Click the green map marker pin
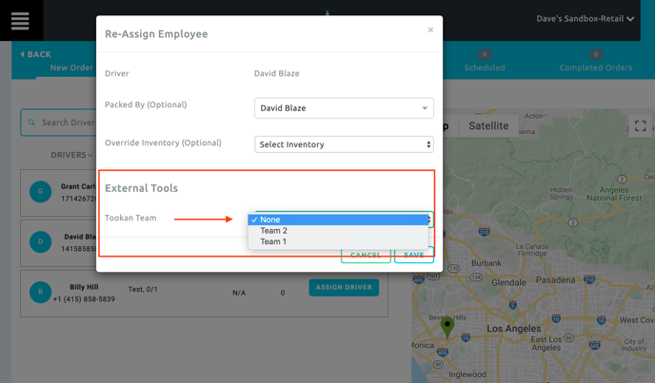 [x=447, y=327]
